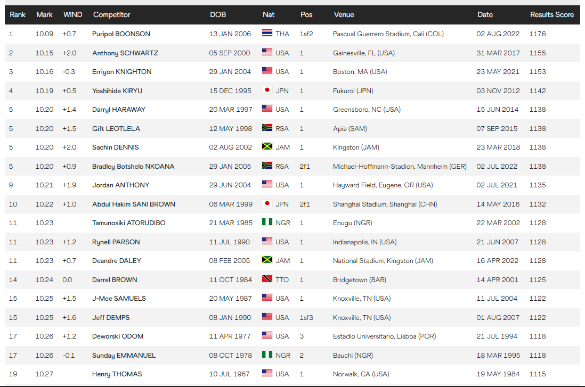Click Bradley Botshelo NKOANA name
Screen dimensions: 585x387
tap(133, 166)
